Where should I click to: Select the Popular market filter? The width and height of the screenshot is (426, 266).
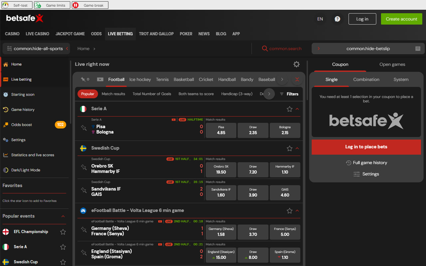point(88,94)
